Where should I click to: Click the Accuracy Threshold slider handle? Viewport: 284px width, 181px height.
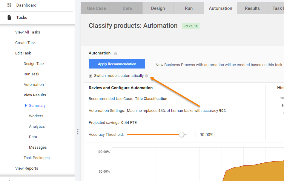(x=181, y=135)
